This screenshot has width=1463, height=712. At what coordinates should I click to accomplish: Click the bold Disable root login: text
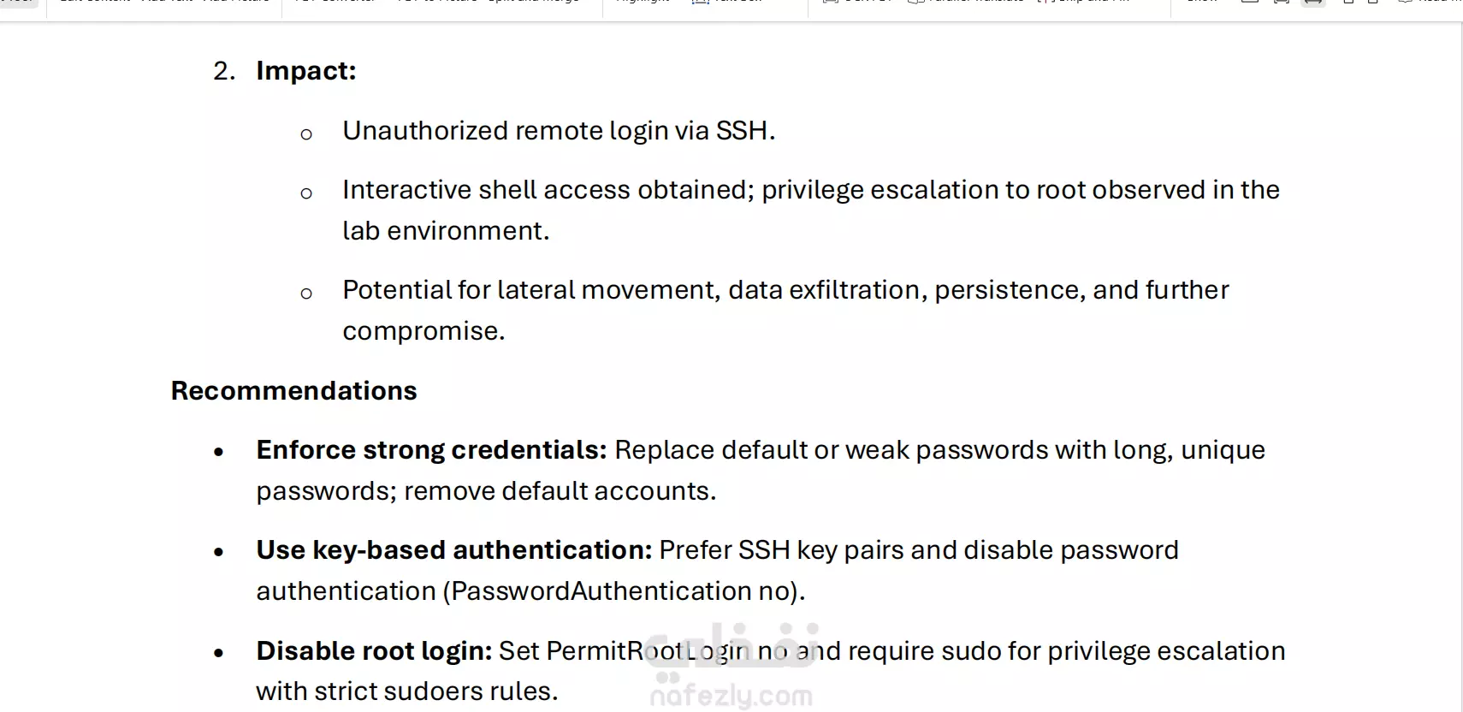[374, 651]
